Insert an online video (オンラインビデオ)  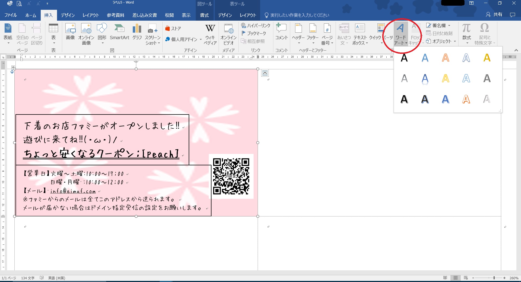(x=228, y=35)
